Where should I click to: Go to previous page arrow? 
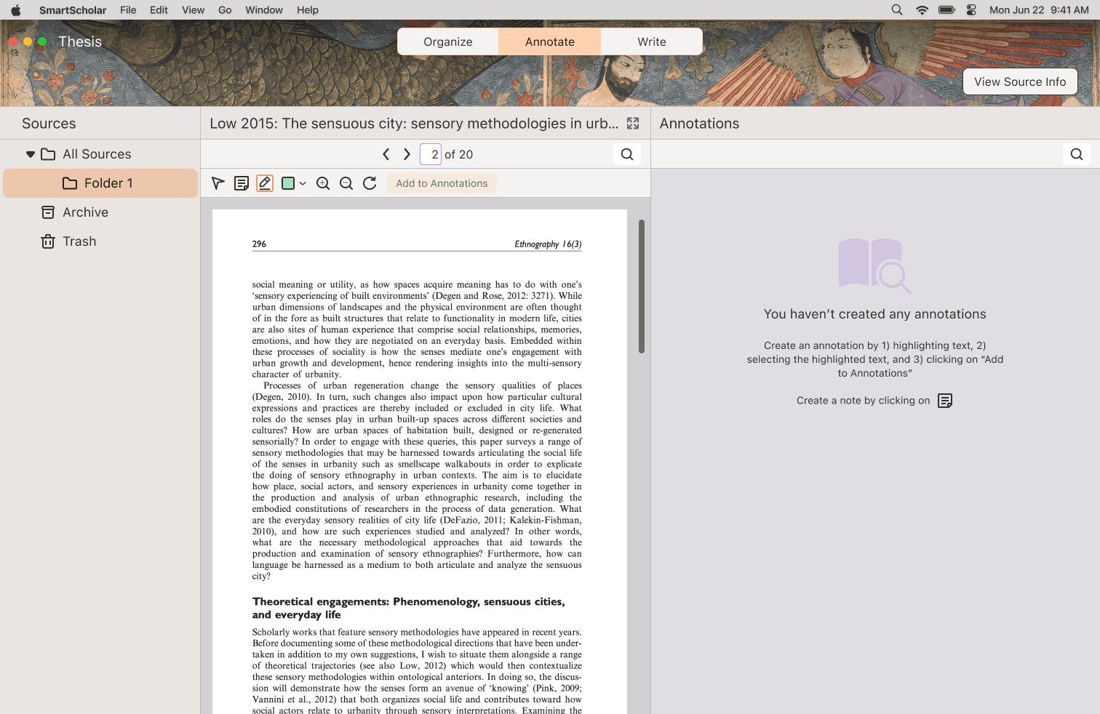pyautogui.click(x=386, y=154)
